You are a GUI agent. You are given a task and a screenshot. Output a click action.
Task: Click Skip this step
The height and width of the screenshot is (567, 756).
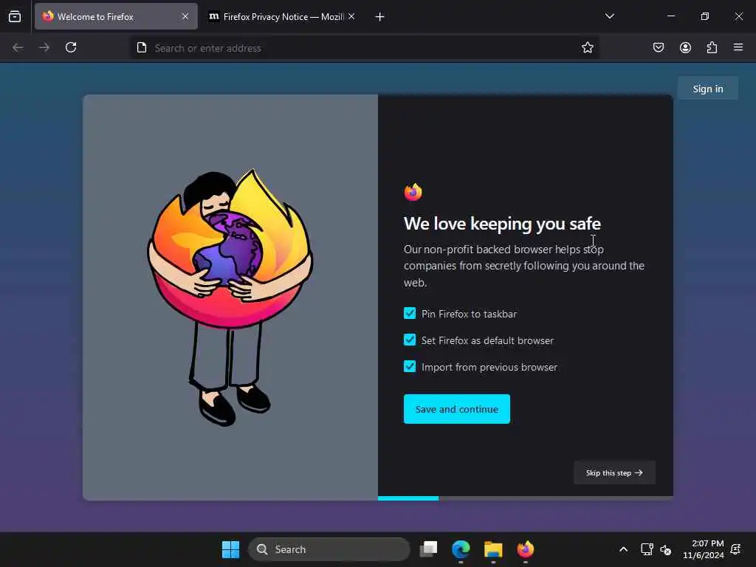(x=614, y=472)
